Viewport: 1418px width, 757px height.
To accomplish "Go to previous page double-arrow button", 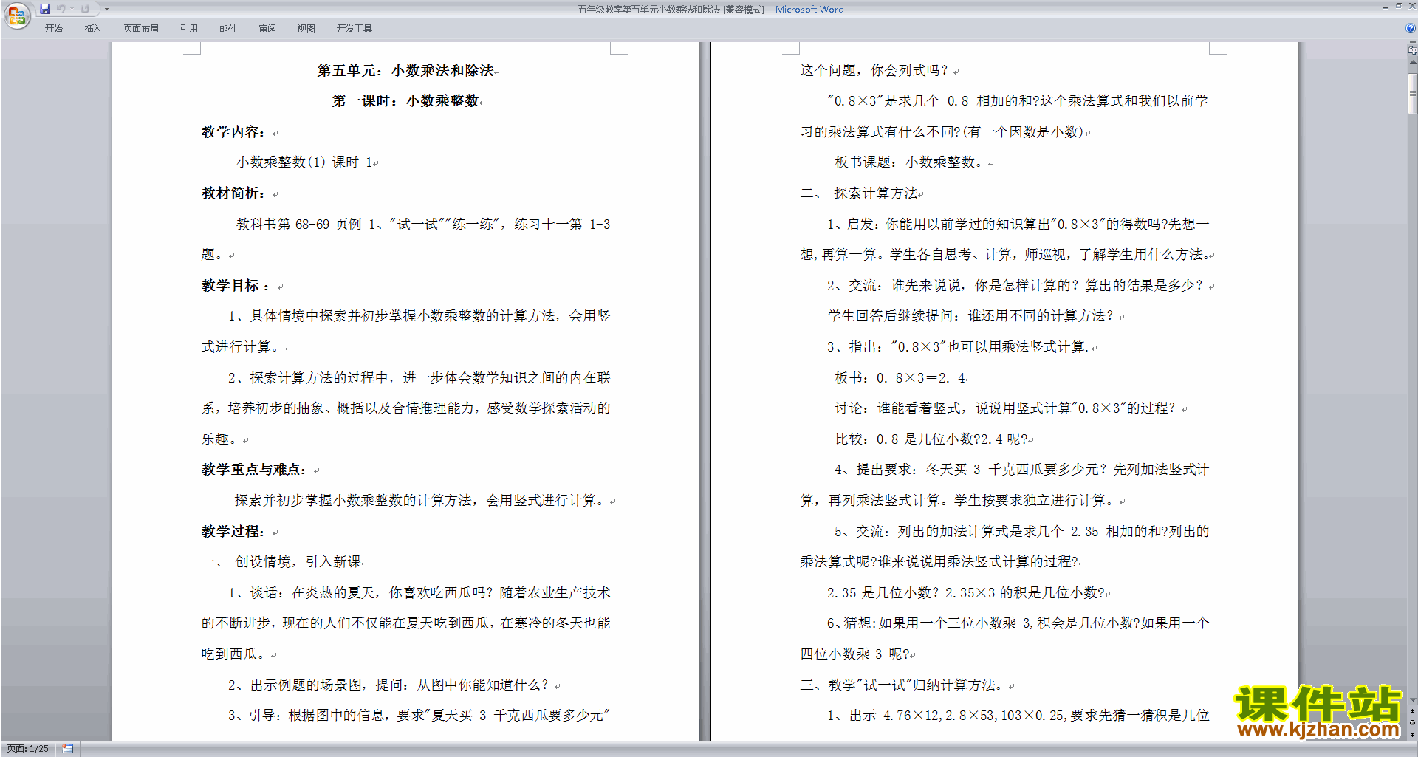I will pyautogui.click(x=1412, y=711).
